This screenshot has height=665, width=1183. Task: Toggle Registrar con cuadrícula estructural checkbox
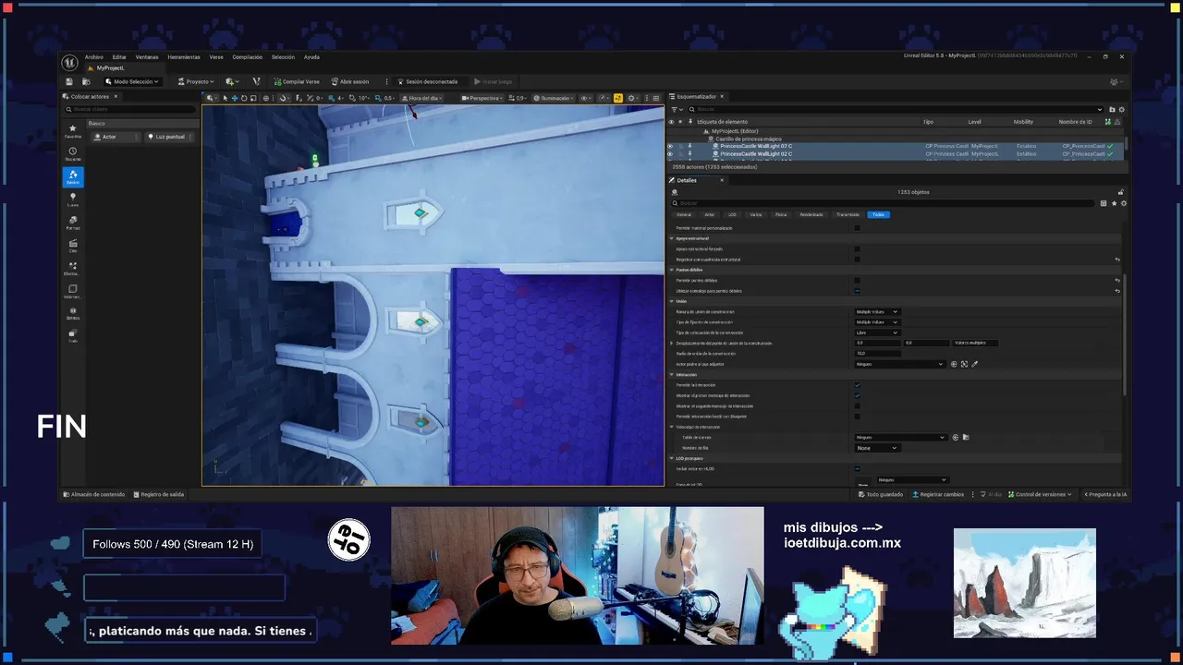pyautogui.click(x=857, y=260)
